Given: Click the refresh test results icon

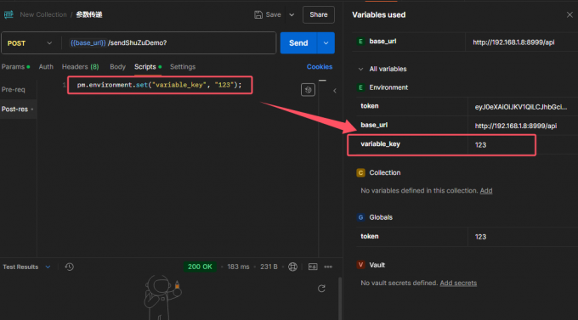Looking at the screenshot, I should [321, 289].
